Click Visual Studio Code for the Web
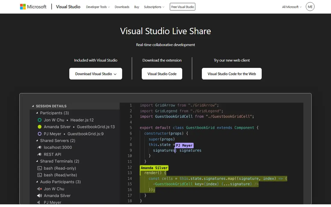Screen dimensions: 331x207 pos(232,74)
